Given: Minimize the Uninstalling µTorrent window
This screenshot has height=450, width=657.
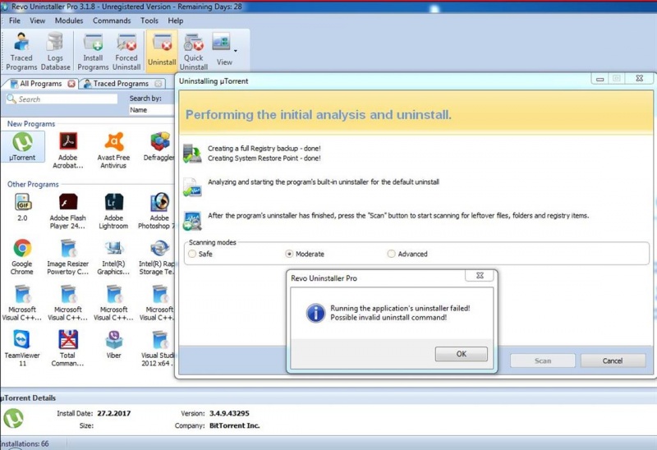Looking at the screenshot, I should [x=600, y=78].
